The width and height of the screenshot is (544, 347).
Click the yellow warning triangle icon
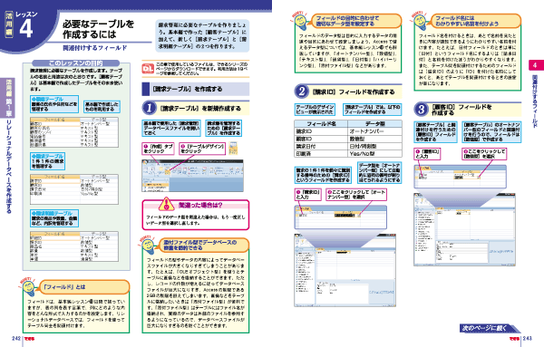[167, 204]
